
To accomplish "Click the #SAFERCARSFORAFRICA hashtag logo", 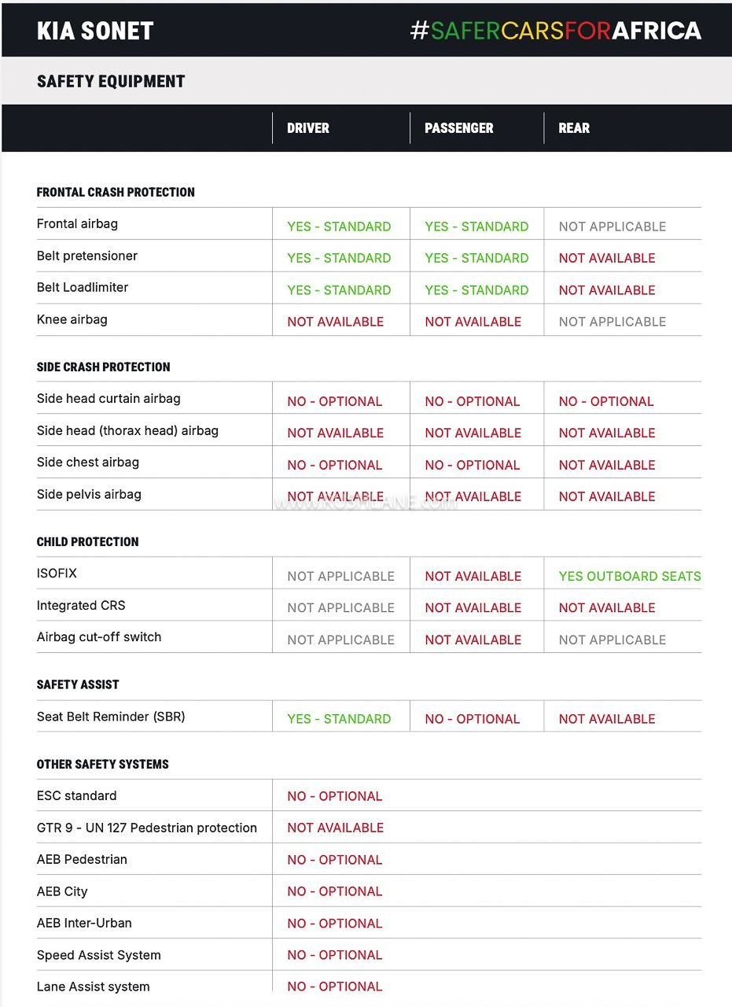I will 556,31.
